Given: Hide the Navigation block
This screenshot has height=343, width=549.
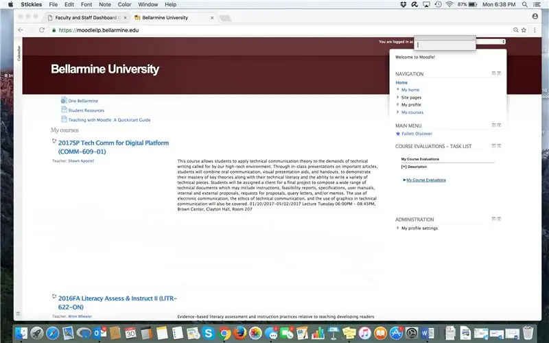Looking at the screenshot, I should (x=493, y=73).
